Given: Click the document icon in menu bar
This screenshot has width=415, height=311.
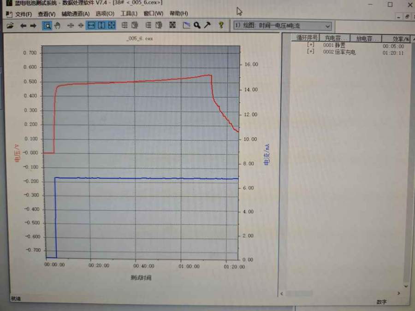Looking at the screenshot, I should click(x=9, y=14).
